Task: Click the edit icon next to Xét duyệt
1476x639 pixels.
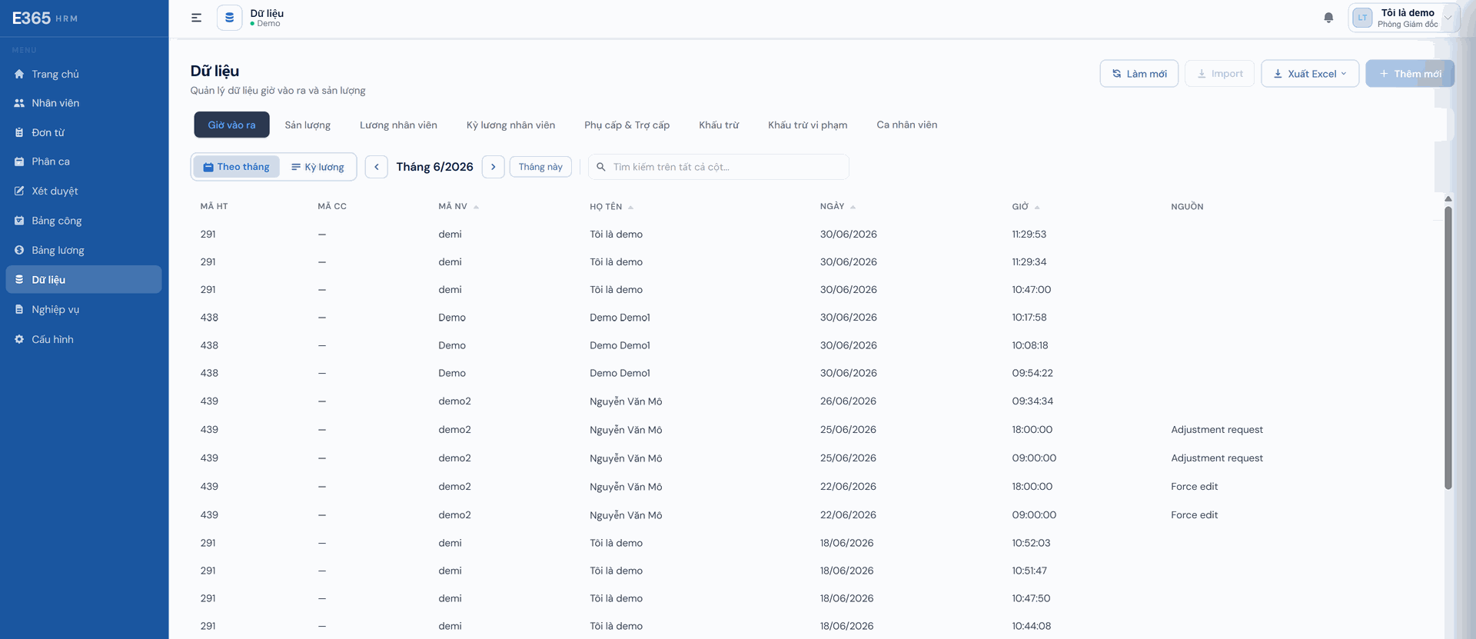Action: tap(19, 191)
